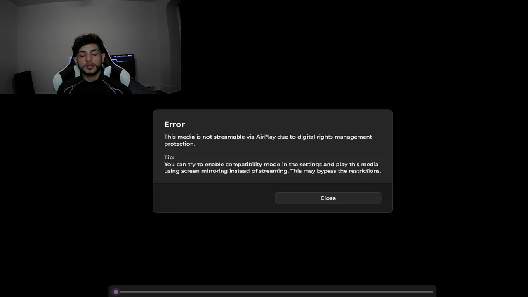Click the purple playback progress handle

[x=116, y=292]
